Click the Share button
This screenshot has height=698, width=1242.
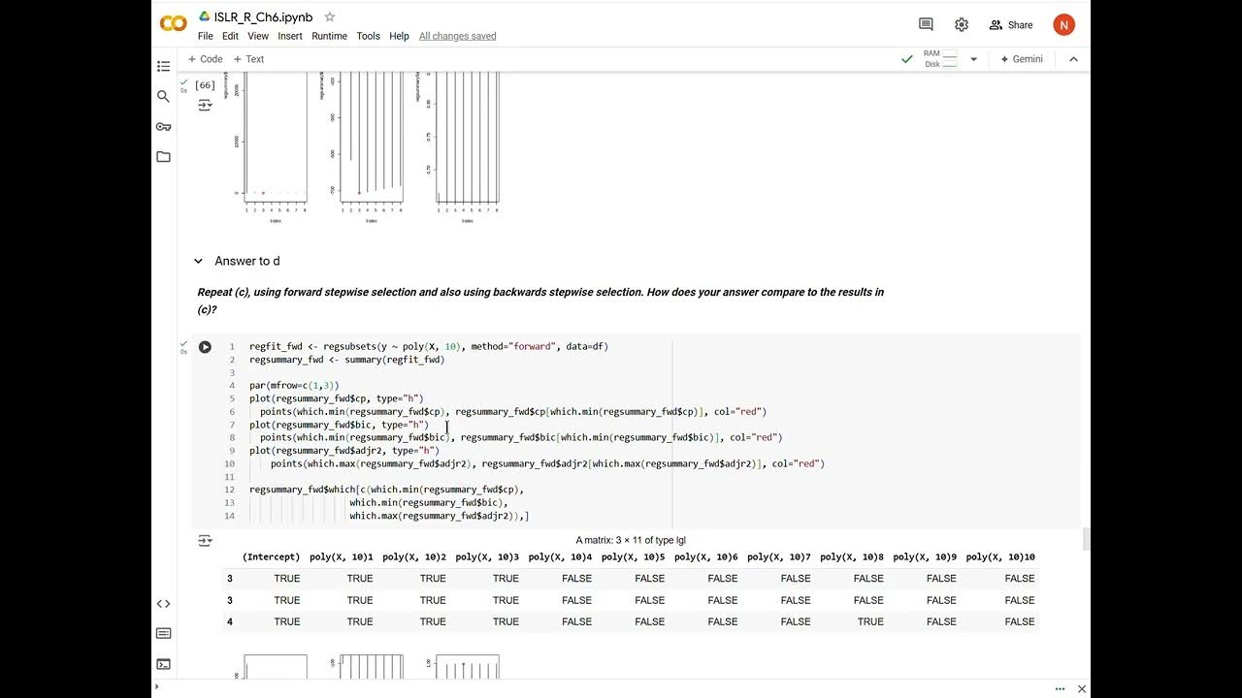tap(1010, 25)
